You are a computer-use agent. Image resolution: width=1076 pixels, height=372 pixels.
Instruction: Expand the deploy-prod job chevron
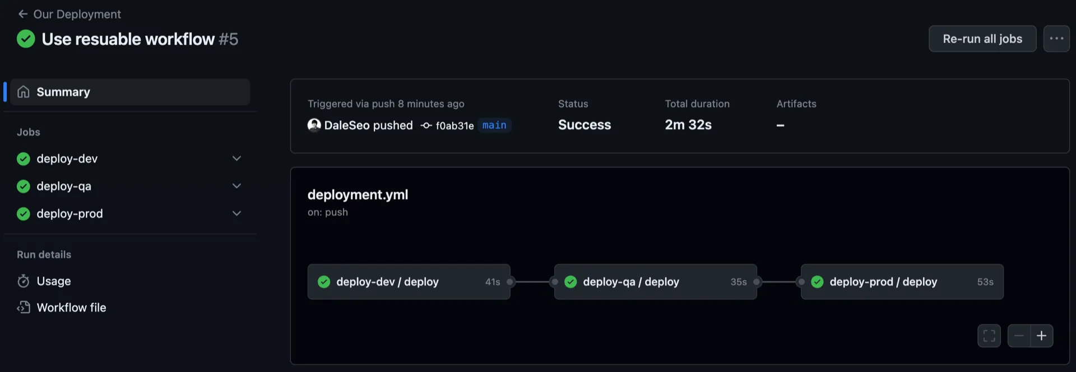click(x=236, y=213)
